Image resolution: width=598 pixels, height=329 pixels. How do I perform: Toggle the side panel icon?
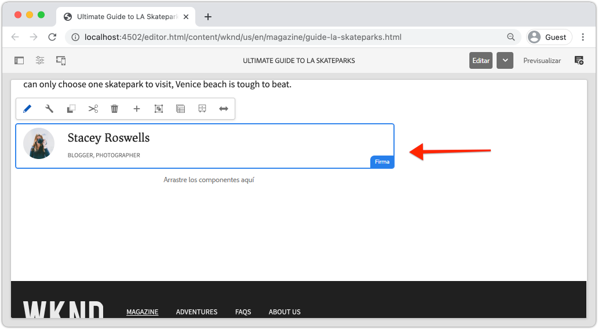coord(19,61)
